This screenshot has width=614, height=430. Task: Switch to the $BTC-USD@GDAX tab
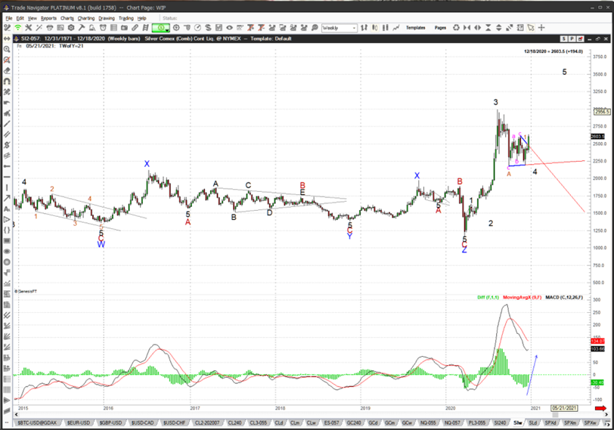pyautogui.click(x=37, y=423)
